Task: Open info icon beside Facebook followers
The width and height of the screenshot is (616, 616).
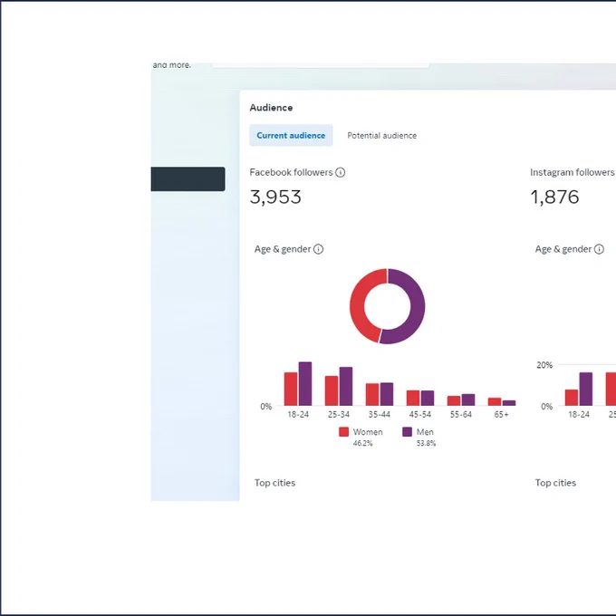Action: 341,172
